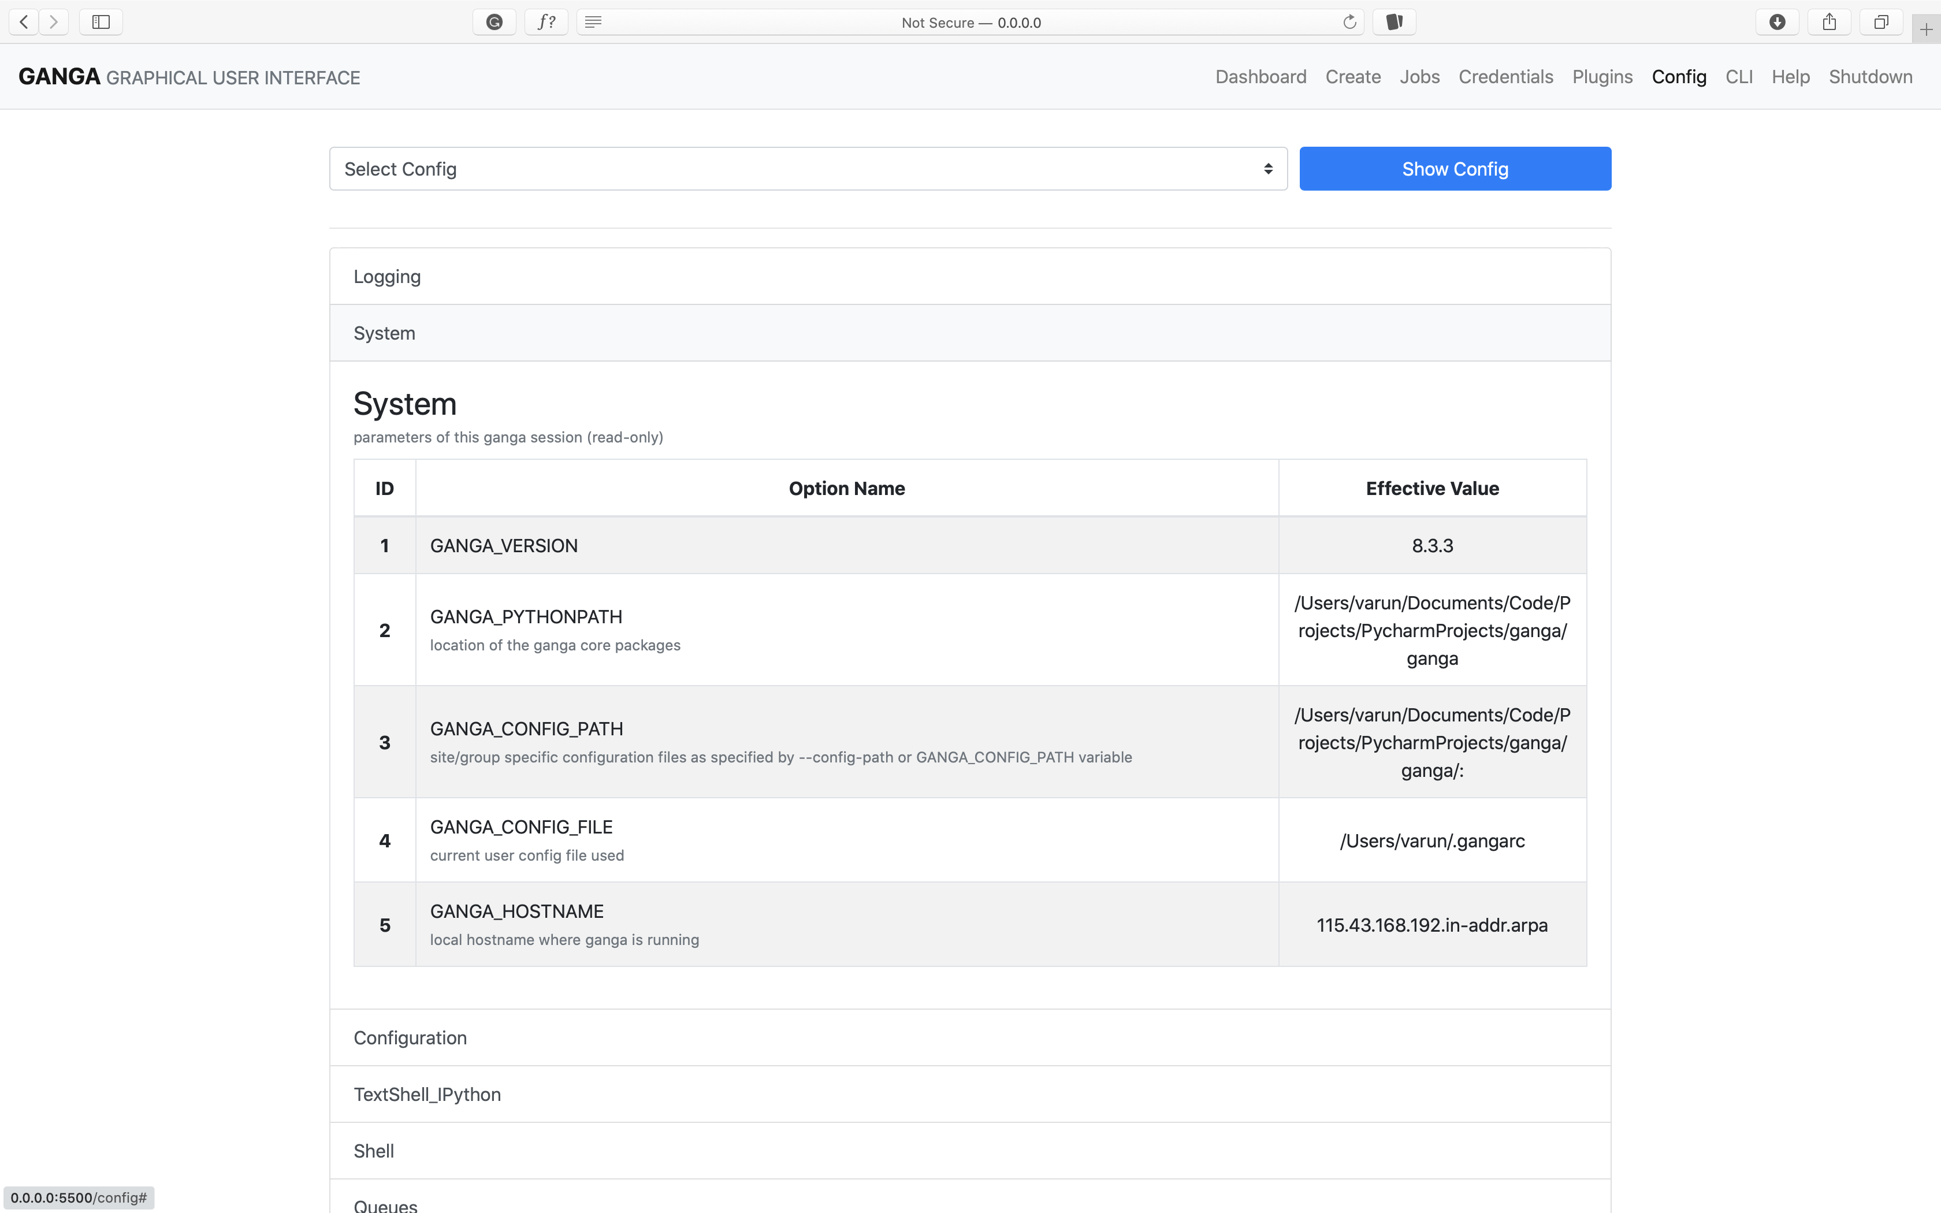Open the Credentials page
The width and height of the screenshot is (1941, 1213).
1505,76
